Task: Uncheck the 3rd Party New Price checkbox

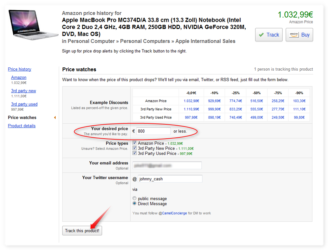Action: point(134,148)
